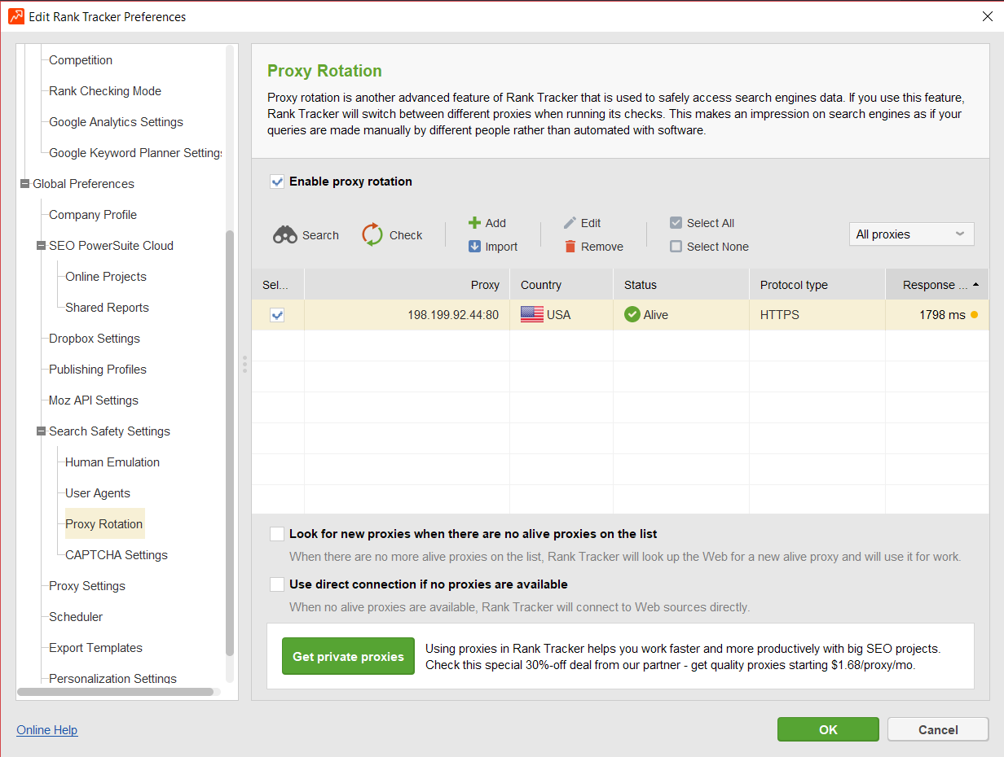Enable Look for new proxies checkbox
Image resolution: width=1004 pixels, height=757 pixels.
pos(277,534)
